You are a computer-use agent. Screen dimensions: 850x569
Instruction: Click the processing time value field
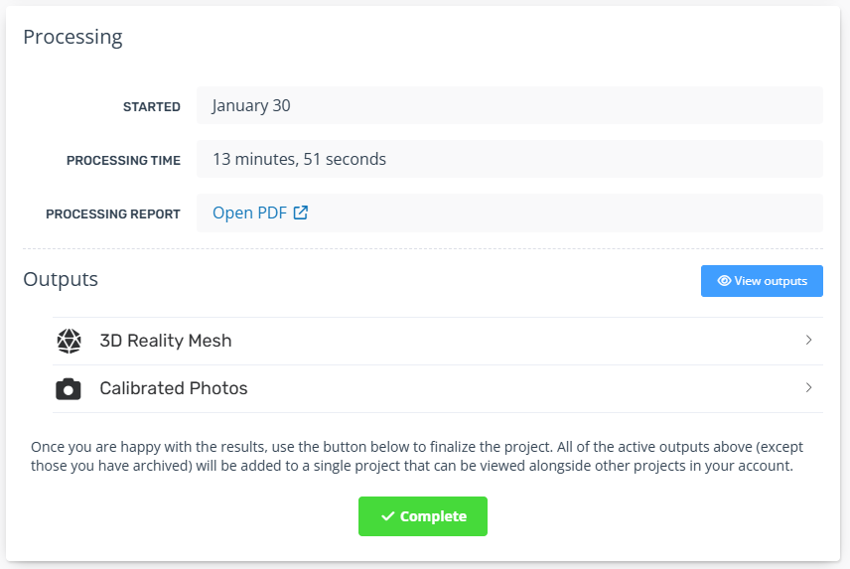(x=509, y=159)
